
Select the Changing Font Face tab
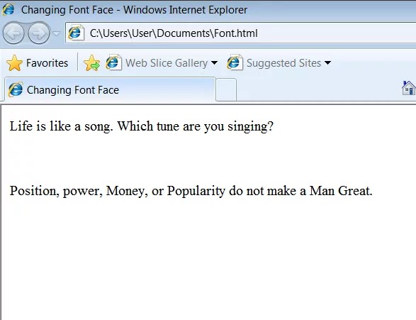[x=110, y=90]
